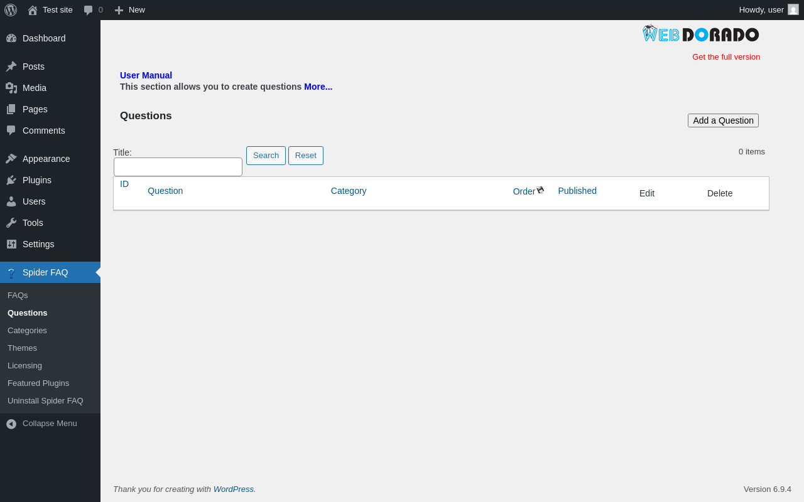Image resolution: width=804 pixels, height=502 pixels.
Task: Open Uninstall Spider FAQ submenu item
Action: click(x=45, y=400)
